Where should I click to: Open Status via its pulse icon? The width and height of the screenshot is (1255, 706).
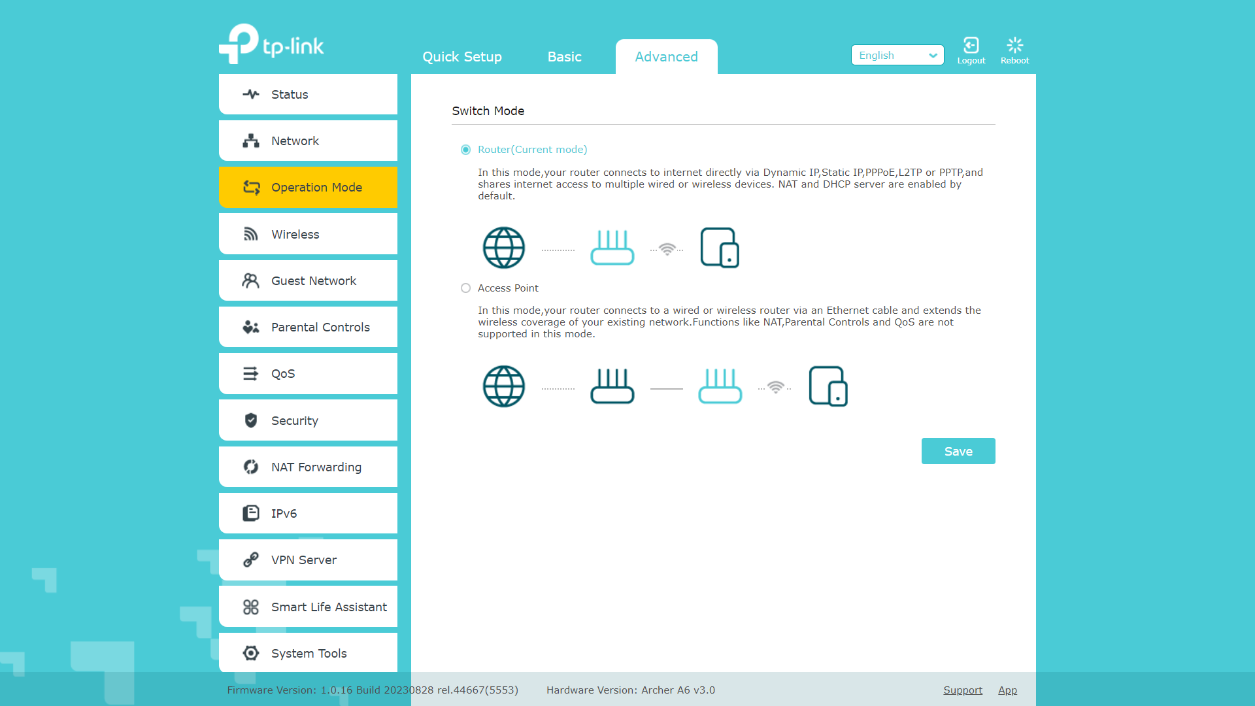coord(251,94)
